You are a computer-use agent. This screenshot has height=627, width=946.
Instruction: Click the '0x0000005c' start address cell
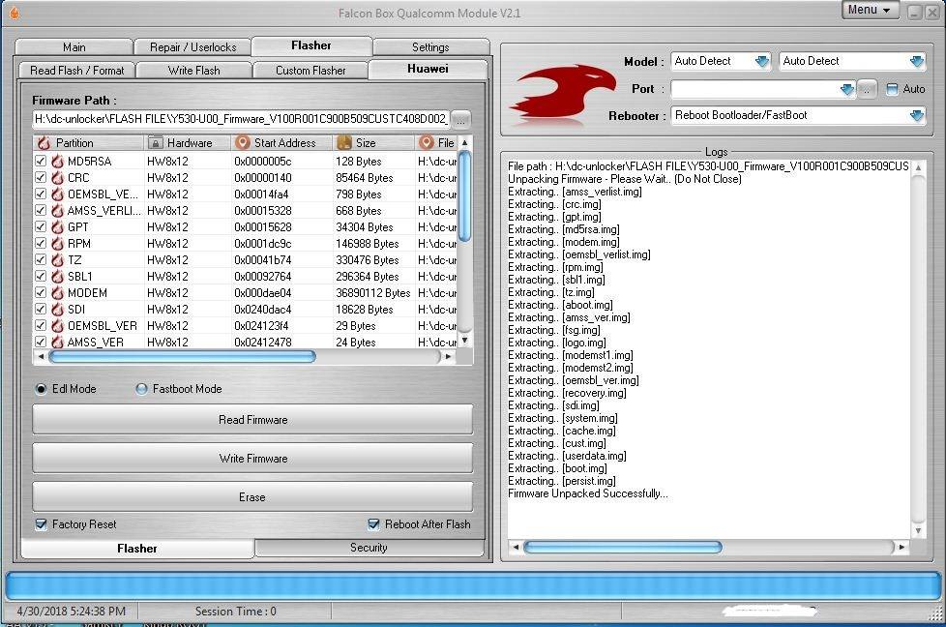click(x=262, y=162)
